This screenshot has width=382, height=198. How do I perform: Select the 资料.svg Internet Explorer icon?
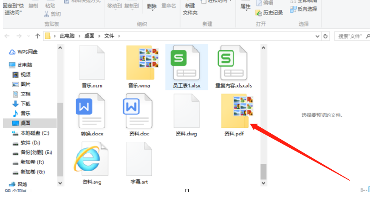click(91, 159)
